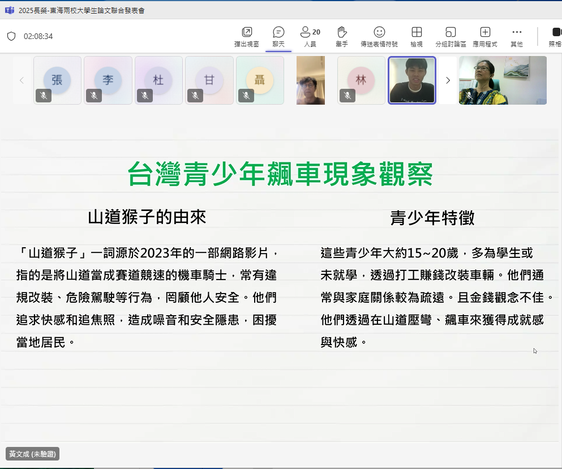Click the meeting timer 02:08:34
This screenshot has height=469, width=562.
pos(38,36)
